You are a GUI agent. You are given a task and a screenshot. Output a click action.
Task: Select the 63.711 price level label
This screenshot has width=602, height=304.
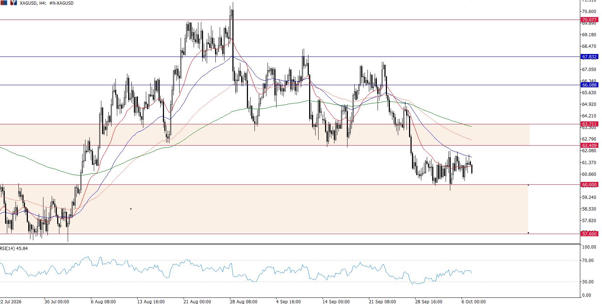589,124
